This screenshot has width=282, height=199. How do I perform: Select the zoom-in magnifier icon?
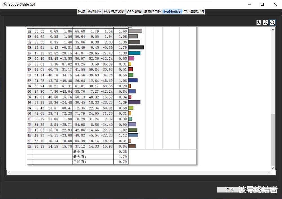(x=259, y=22)
